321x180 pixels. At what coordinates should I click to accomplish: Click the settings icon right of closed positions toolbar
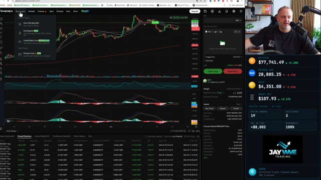[x=198, y=136]
